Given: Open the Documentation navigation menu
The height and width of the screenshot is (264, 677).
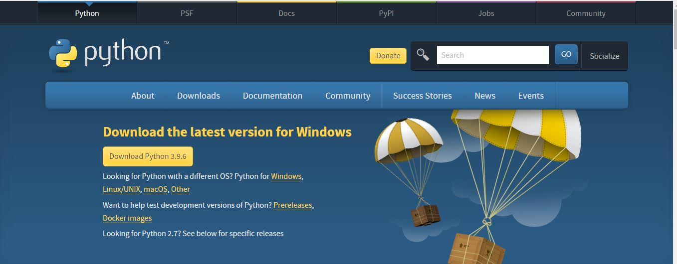Looking at the screenshot, I should (x=272, y=96).
